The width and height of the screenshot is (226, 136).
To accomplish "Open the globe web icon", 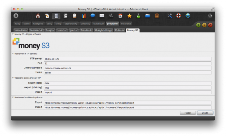I will pos(188,15).
